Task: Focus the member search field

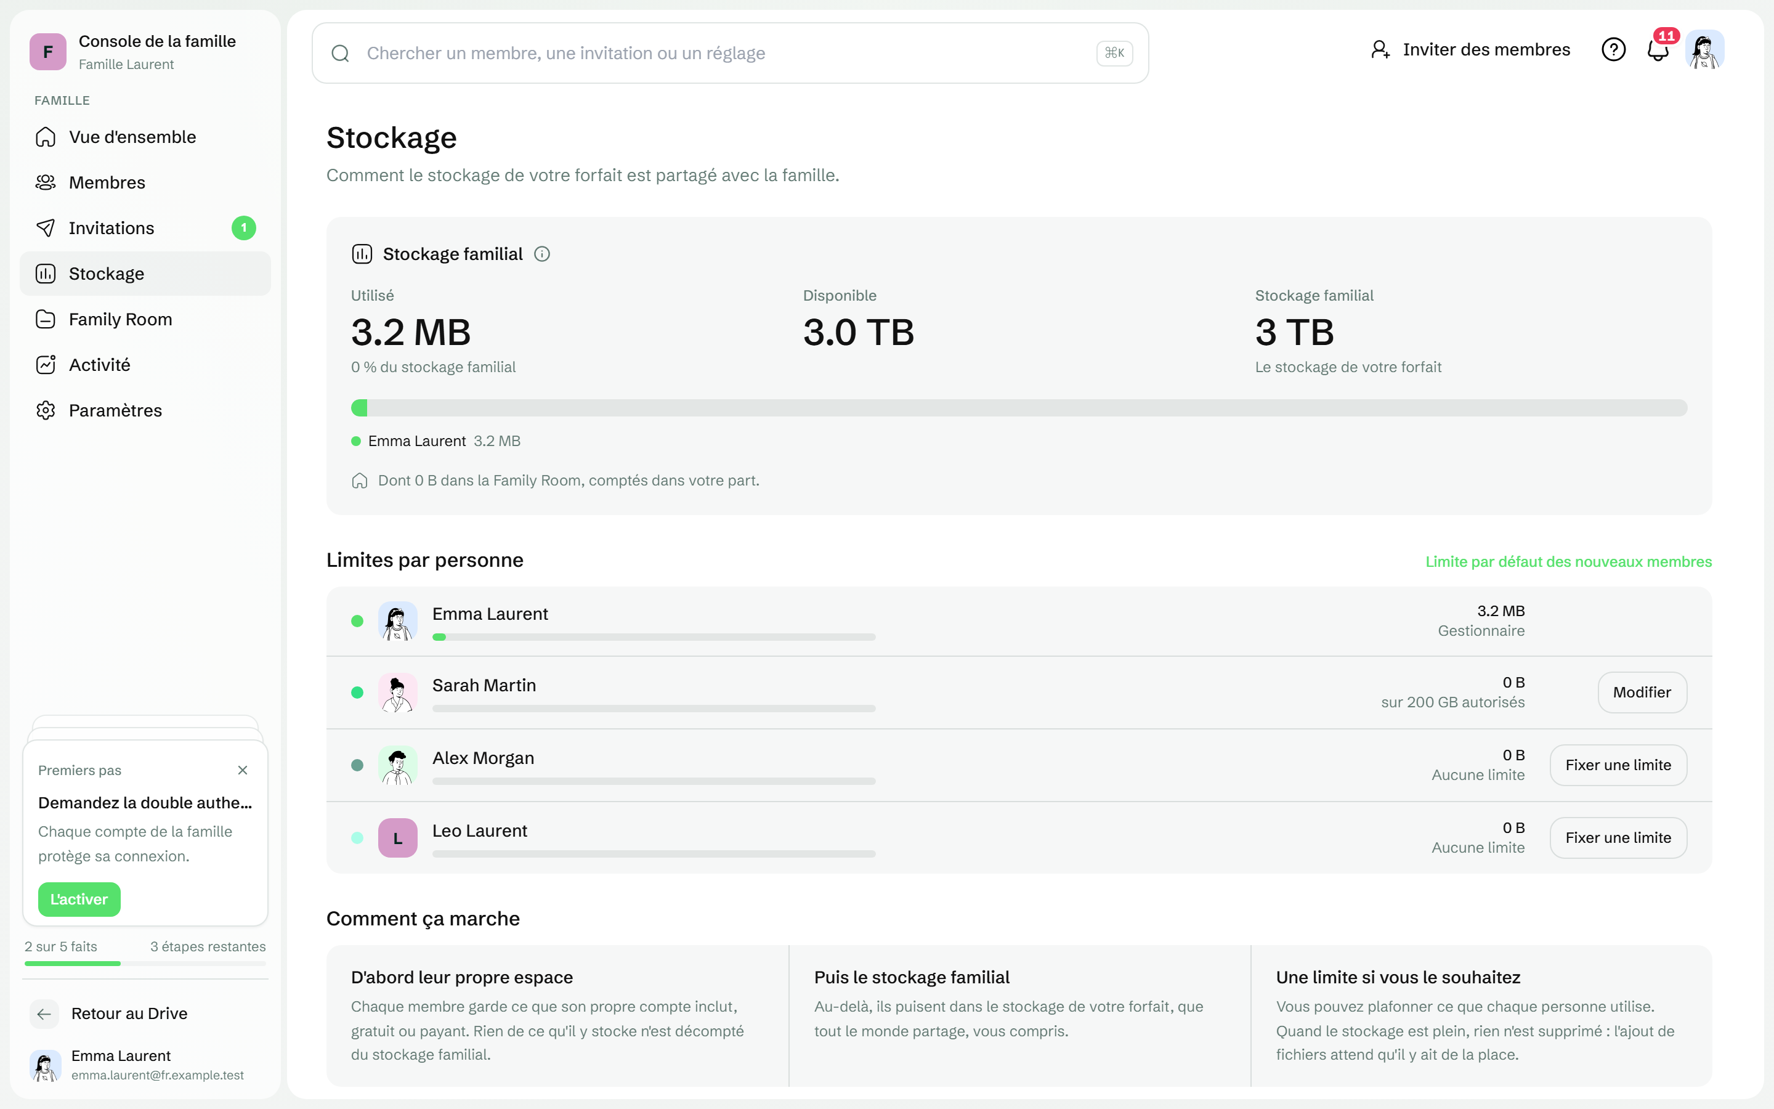Action: (729, 53)
